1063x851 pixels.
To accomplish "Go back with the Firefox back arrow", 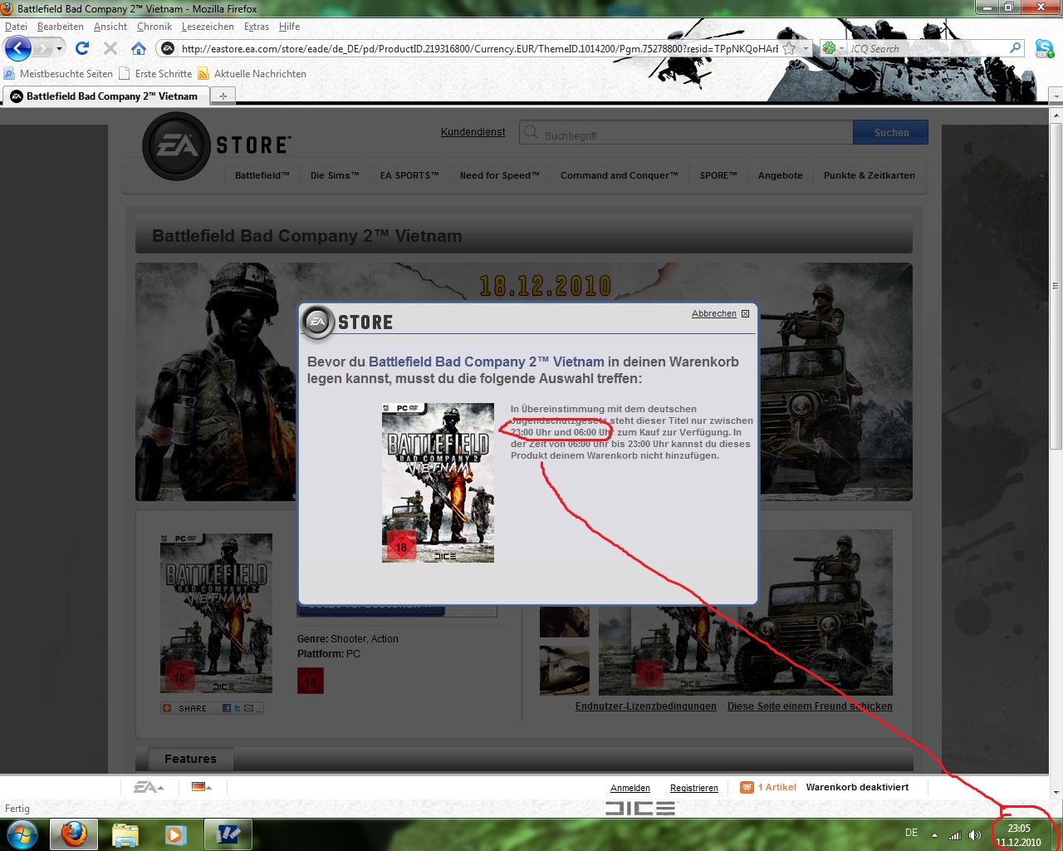I will (x=18, y=48).
